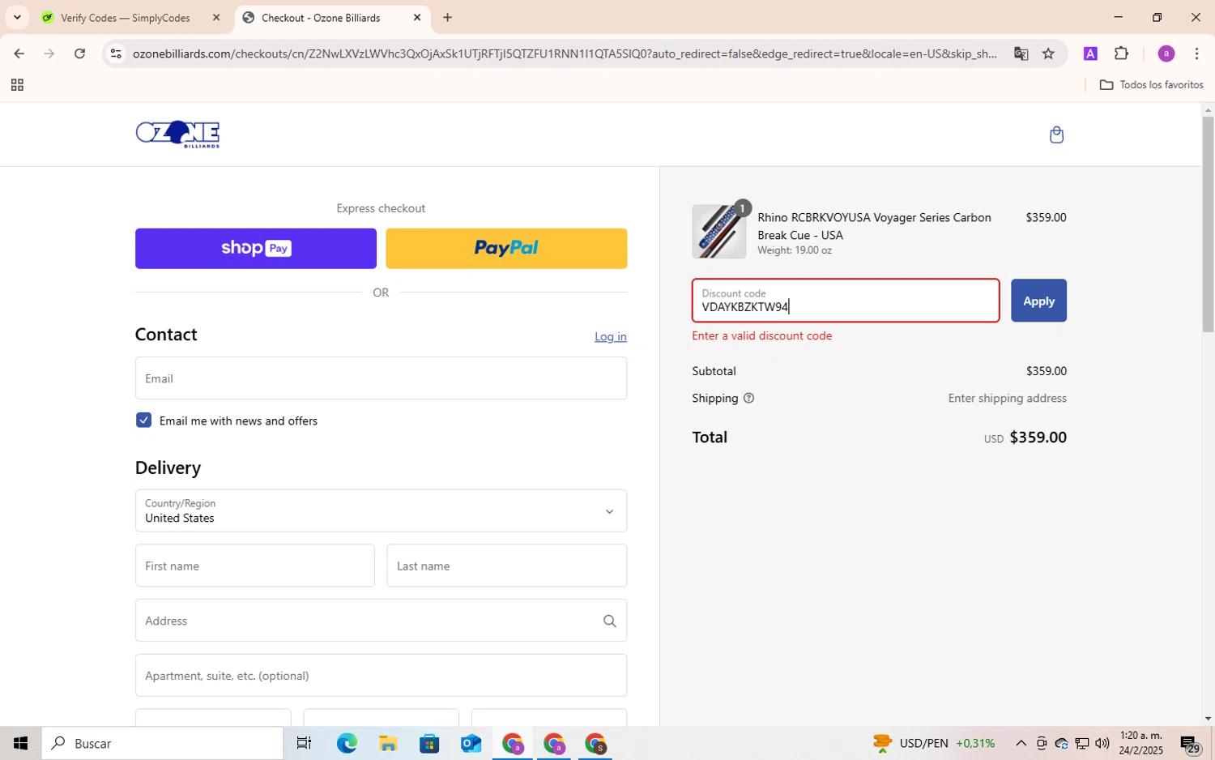The width and height of the screenshot is (1215, 760).
Task: Click 'Enter shipping address' text
Action: click(x=1007, y=398)
